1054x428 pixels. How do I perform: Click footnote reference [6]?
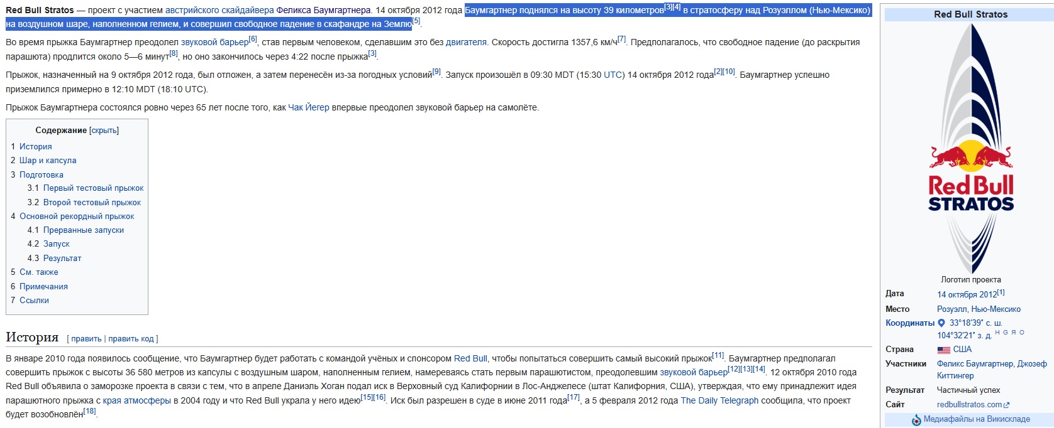point(253,39)
